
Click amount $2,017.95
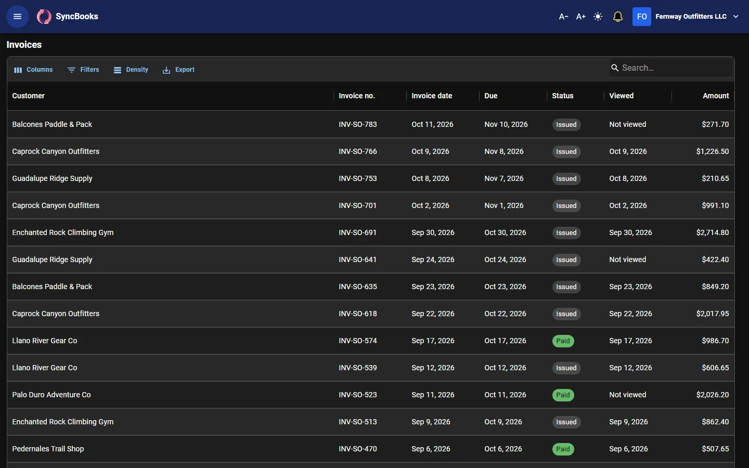[x=712, y=314]
